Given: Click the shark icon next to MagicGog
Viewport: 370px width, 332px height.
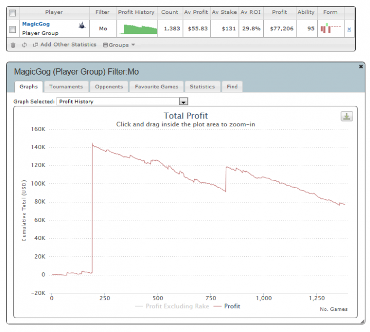Looking at the screenshot, I should tap(82, 25).
